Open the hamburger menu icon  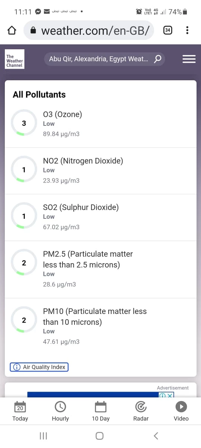(x=189, y=59)
